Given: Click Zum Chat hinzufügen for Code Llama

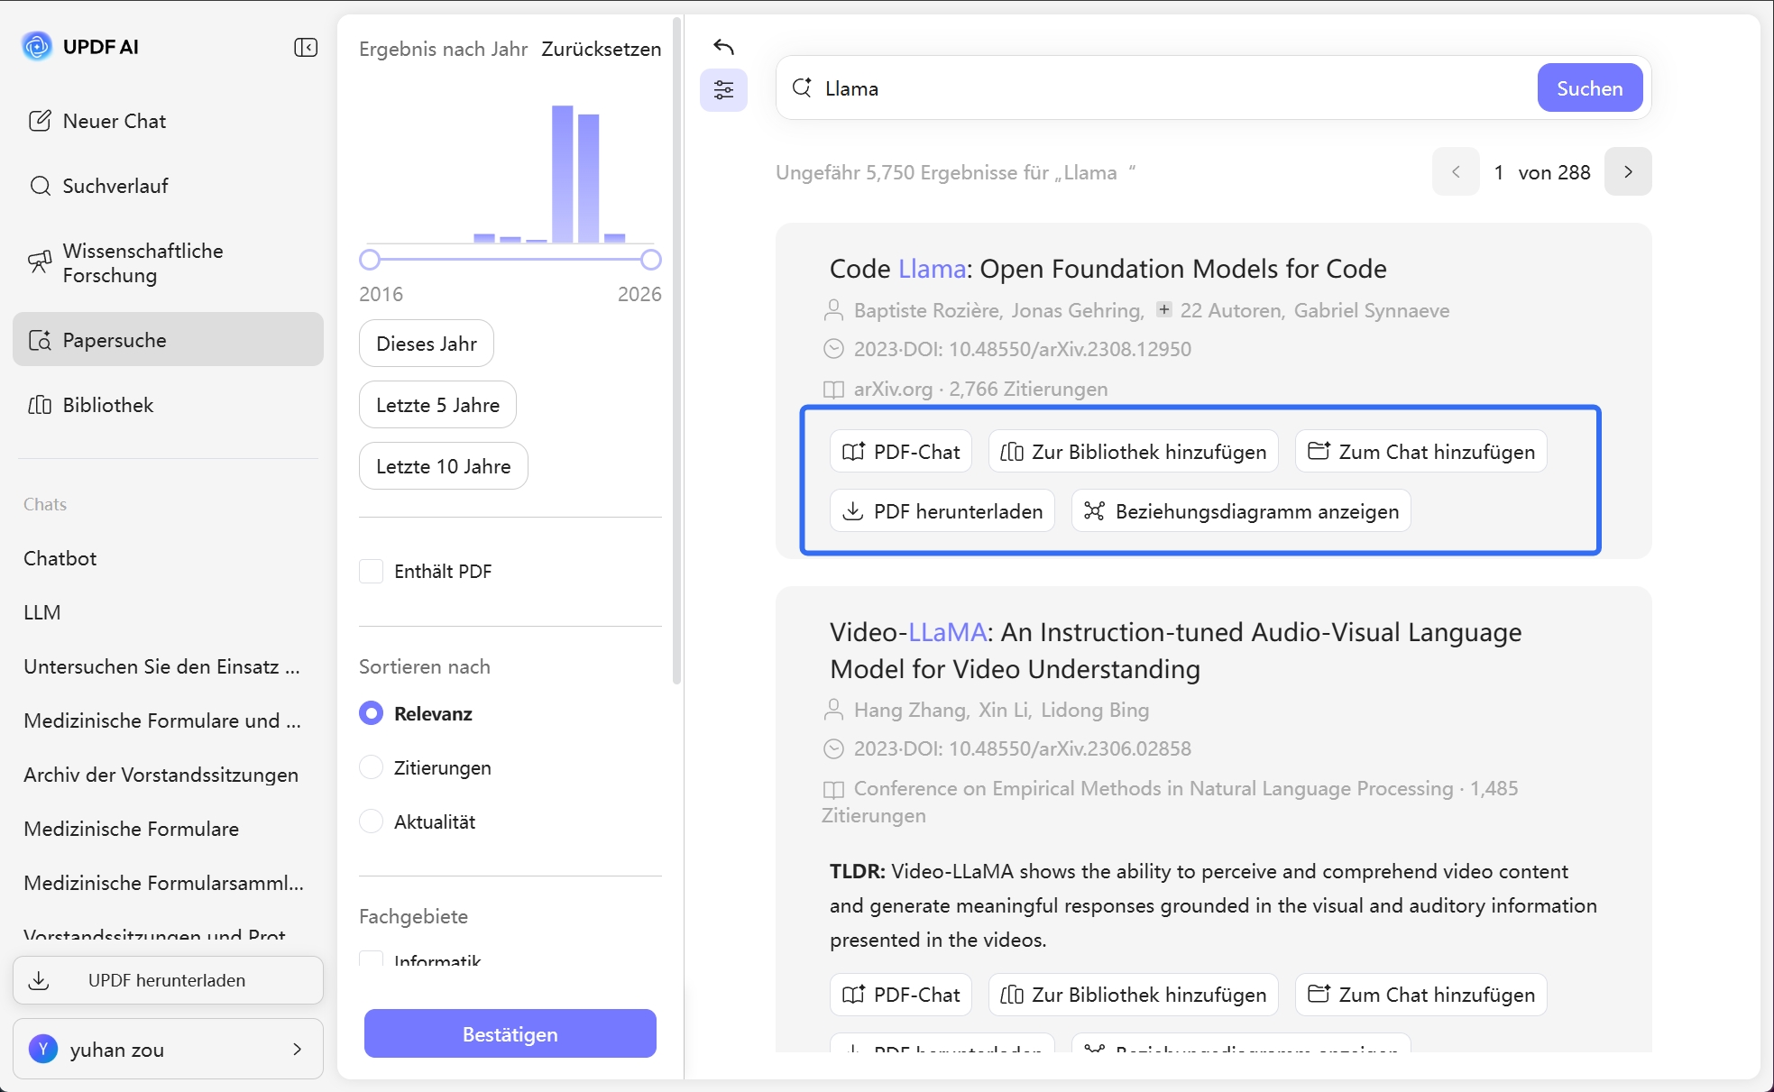Looking at the screenshot, I should pyautogui.click(x=1421, y=452).
